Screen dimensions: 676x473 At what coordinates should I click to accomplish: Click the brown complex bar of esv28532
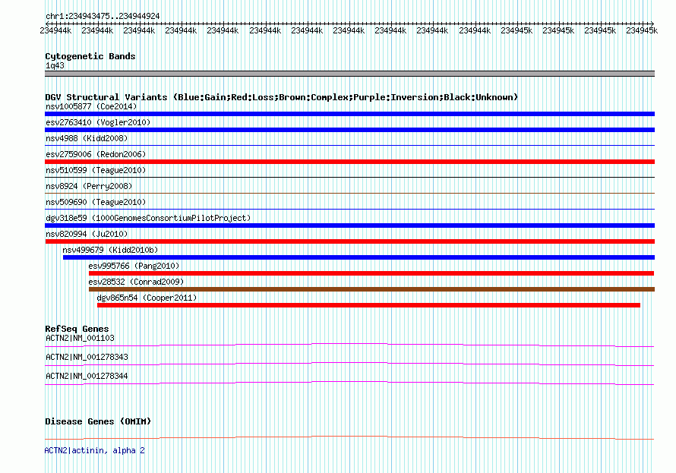point(371,289)
